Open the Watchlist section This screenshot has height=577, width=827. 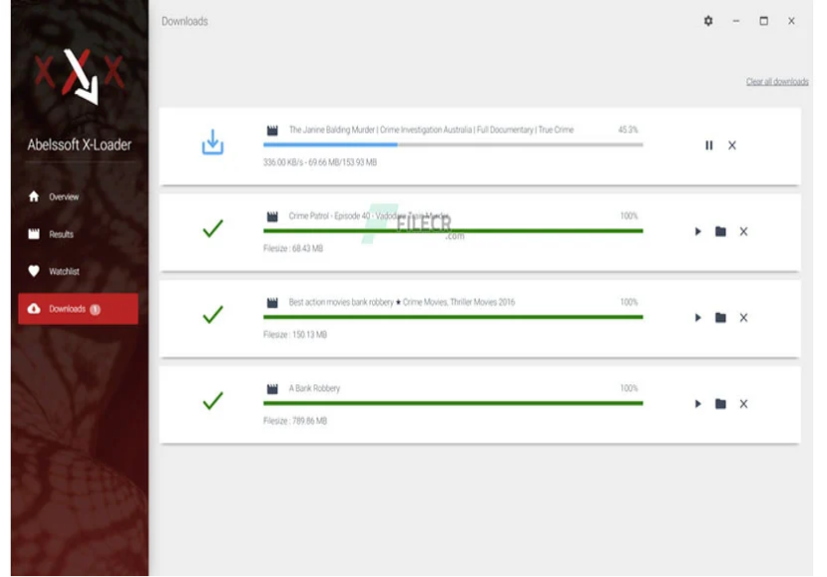tap(78, 272)
